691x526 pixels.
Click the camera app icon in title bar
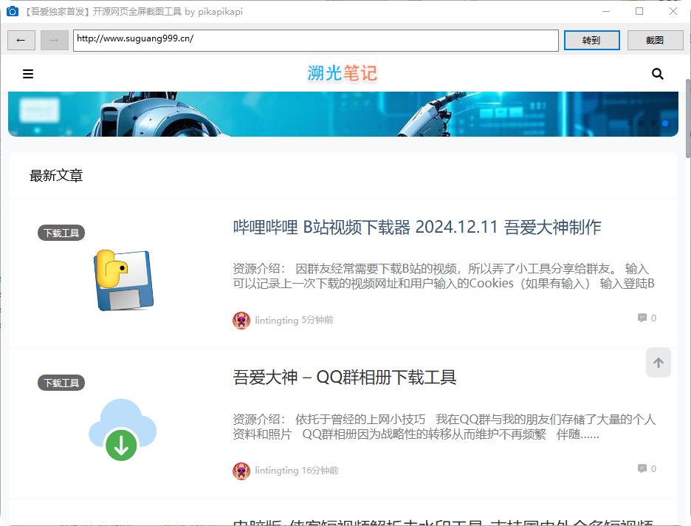point(13,12)
